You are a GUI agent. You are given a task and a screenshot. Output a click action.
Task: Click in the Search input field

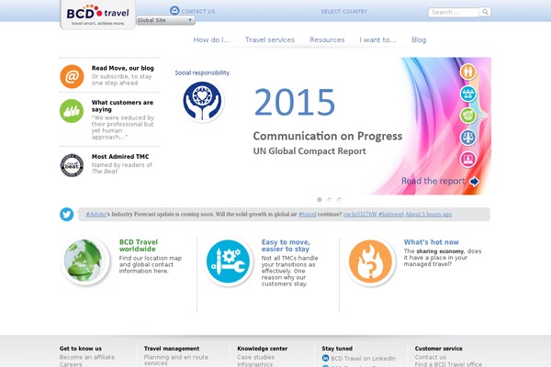tap(454, 12)
